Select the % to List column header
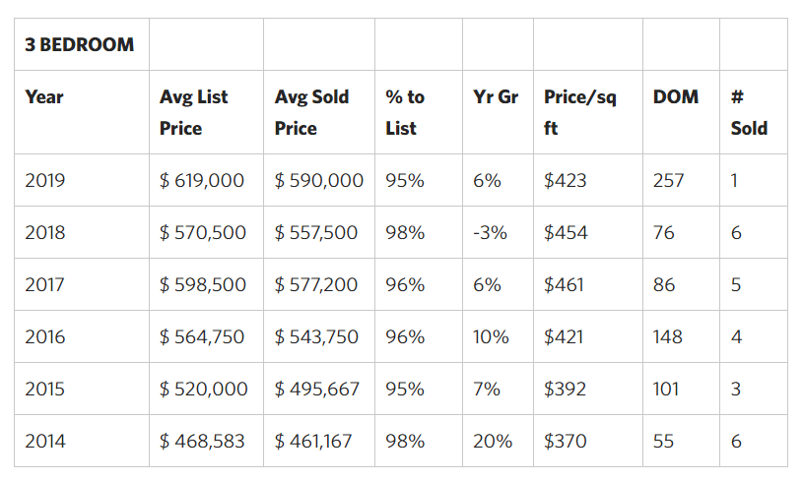Image resolution: width=803 pixels, height=481 pixels. coord(405,112)
